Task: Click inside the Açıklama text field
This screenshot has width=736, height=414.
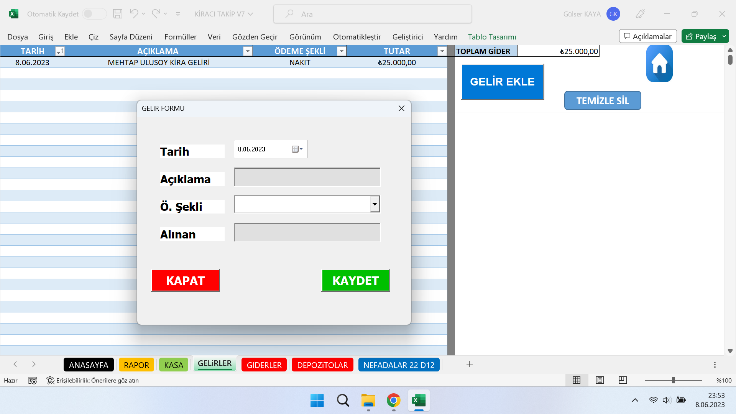Action: point(307,177)
